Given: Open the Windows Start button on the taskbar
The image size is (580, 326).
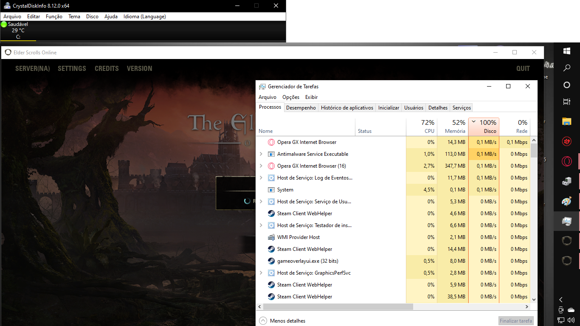Looking at the screenshot, I should (567, 51).
